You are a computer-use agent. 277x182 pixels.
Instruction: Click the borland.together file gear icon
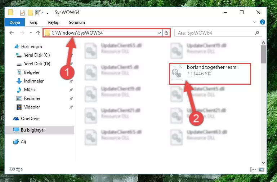pos(177,73)
